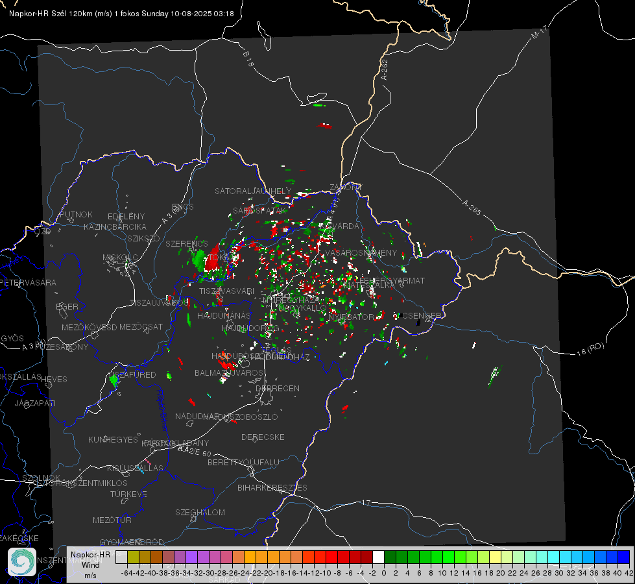This screenshot has width=635, height=584.
Task: Select the PÉTERVÁSÁRA label
Action: tap(28, 282)
